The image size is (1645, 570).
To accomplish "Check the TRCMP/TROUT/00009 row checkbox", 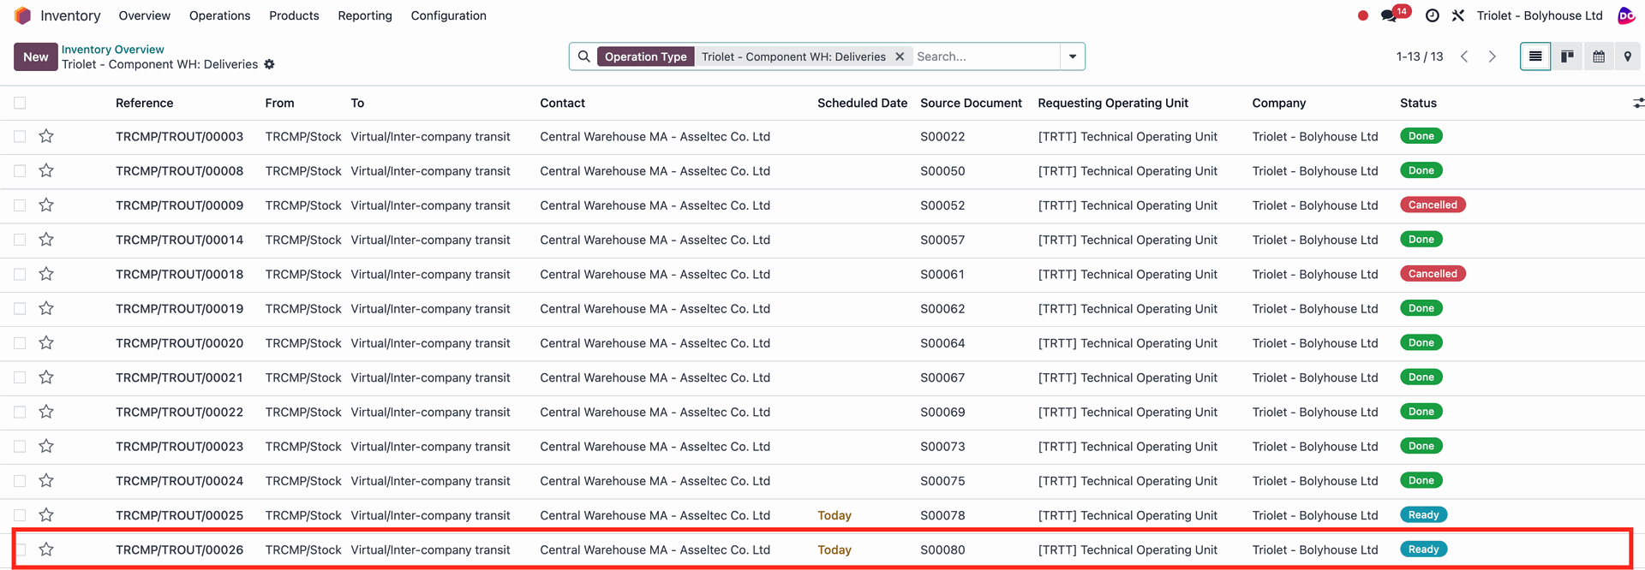I will 20,205.
